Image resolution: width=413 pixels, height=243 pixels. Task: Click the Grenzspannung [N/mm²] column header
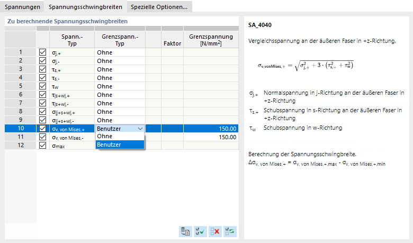pos(211,40)
